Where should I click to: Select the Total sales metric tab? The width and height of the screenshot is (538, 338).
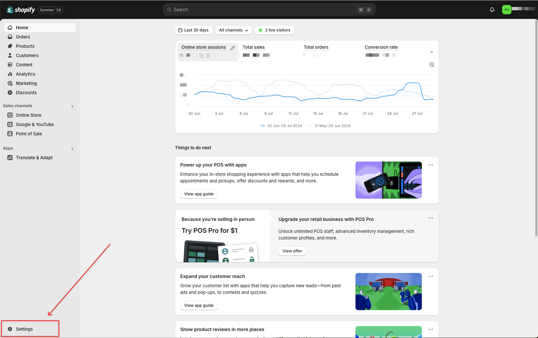point(254,47)
